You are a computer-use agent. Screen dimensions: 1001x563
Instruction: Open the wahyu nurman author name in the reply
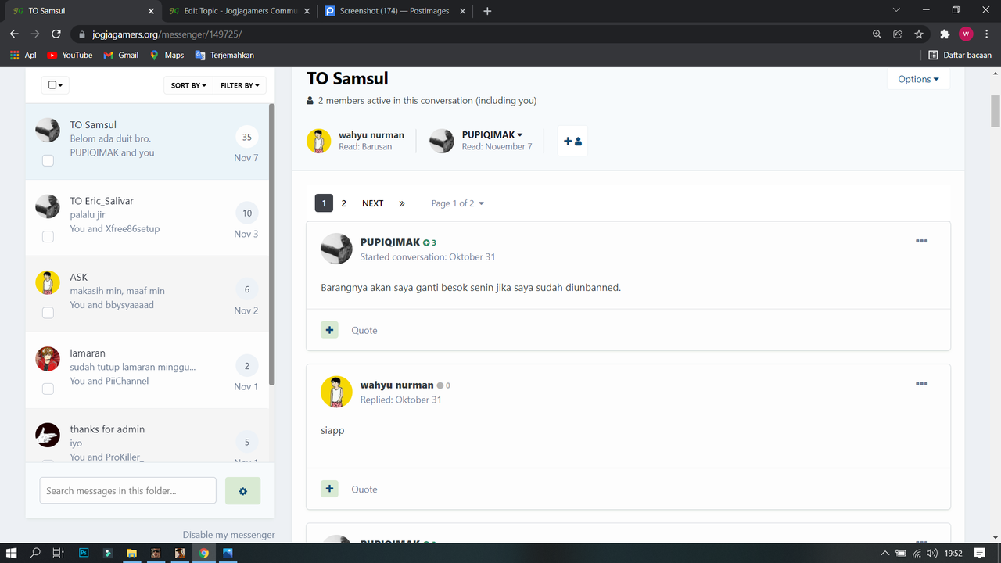(x=396, y=385)
